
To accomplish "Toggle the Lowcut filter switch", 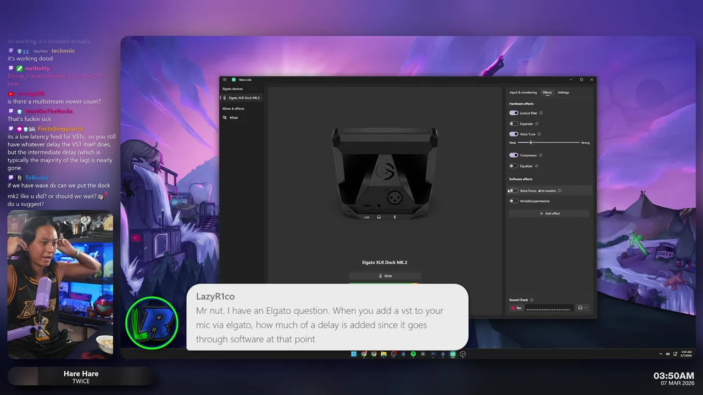I will pyautogui.click(x=514, y=113).
